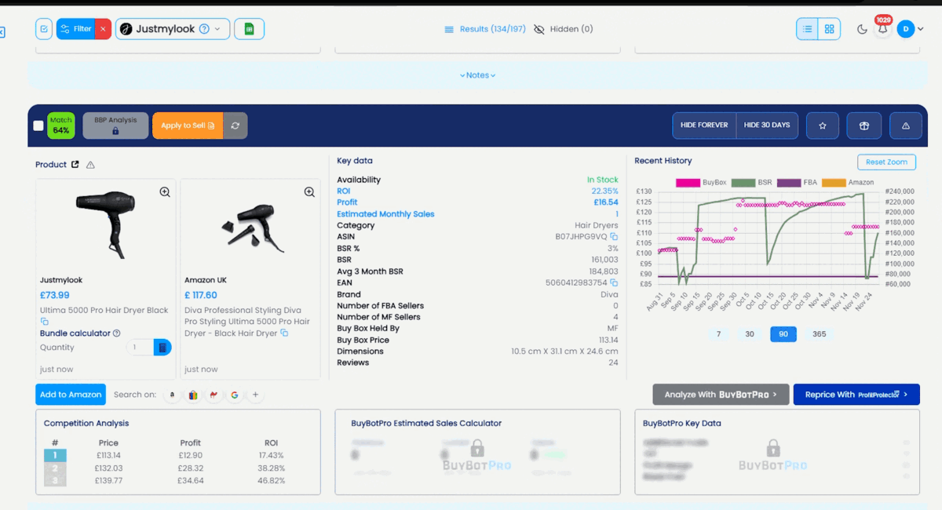Click the Apply to Sell button
942x510 pixels.
coord(188,126)
